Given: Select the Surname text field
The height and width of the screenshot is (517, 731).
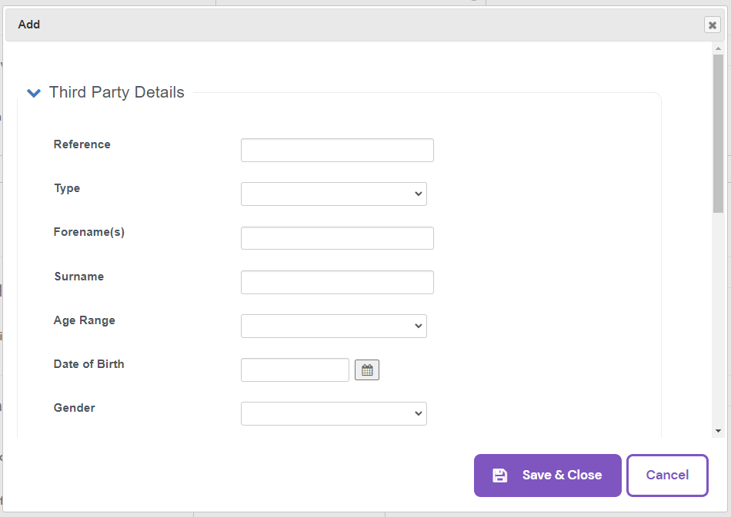Looking at the screenshot, I should tap(337, 282).
